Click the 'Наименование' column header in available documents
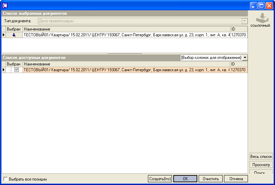Image resolution: width=275 pixels, height=185 pixels. 126,64
